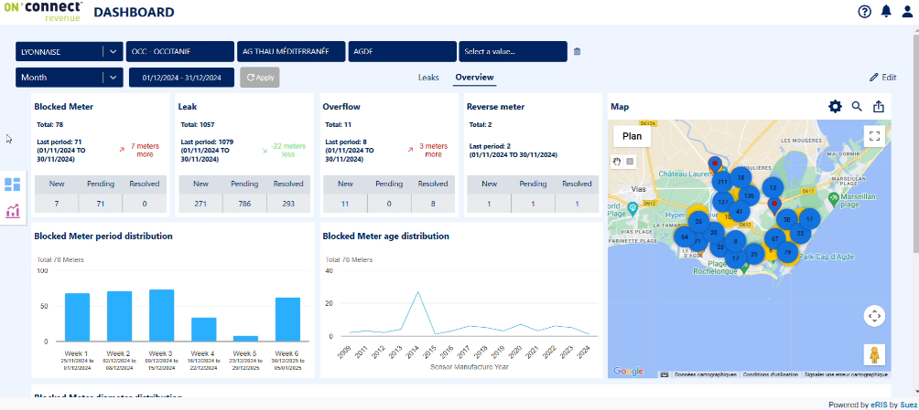Expand the LYONNAISE dropdown

pyautogui.click(x=112, y=51)
